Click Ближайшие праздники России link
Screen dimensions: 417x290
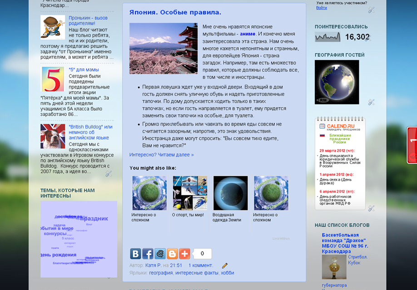pos(340,139)
